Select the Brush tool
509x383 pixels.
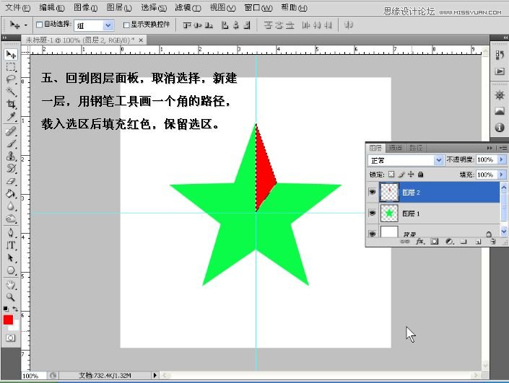tap(11, 144)
